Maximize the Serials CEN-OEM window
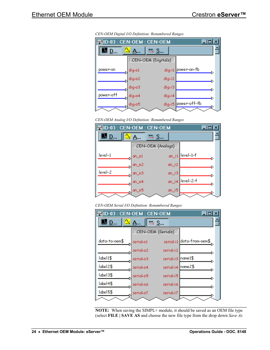The width and height of the screenshot is (270, 350). coord(210,213)
